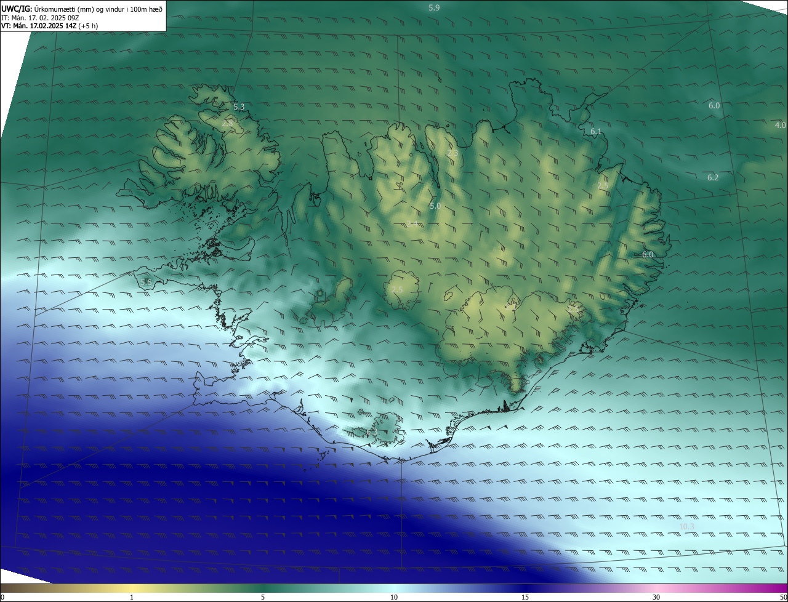
Task: Click the 5.0 value in north-central Iceland
Action: coord(435,206)
